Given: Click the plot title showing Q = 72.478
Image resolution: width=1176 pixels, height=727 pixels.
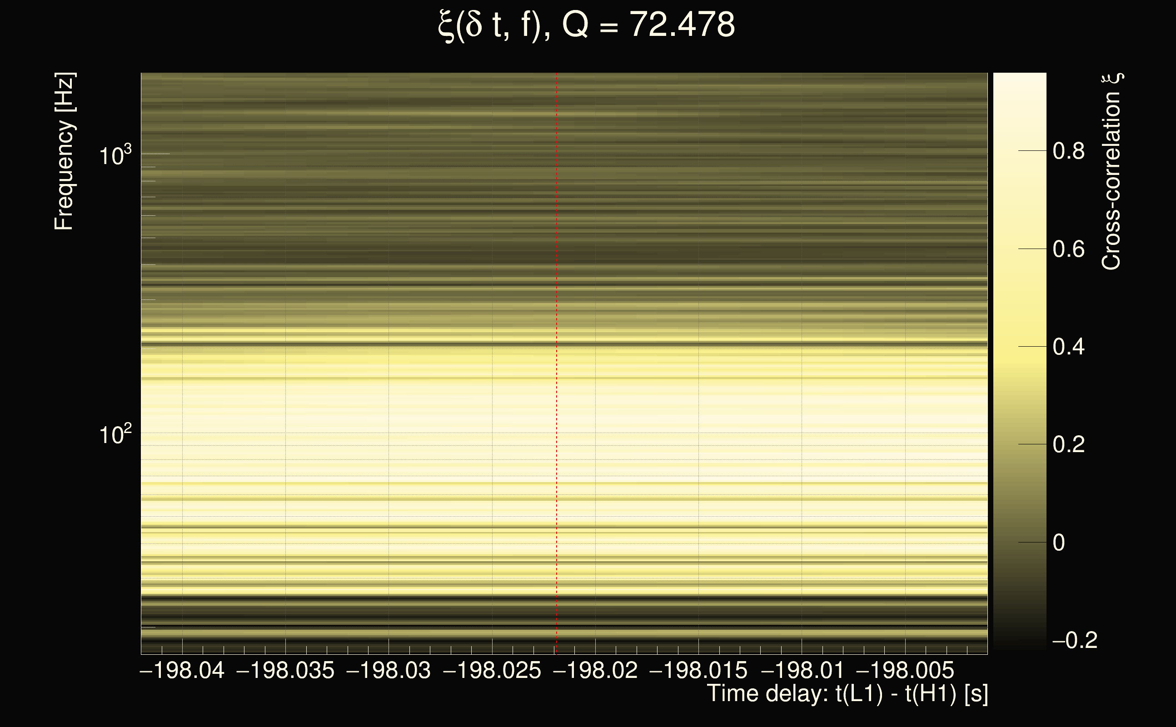Looking at the screenshot, I should (587, 25).
